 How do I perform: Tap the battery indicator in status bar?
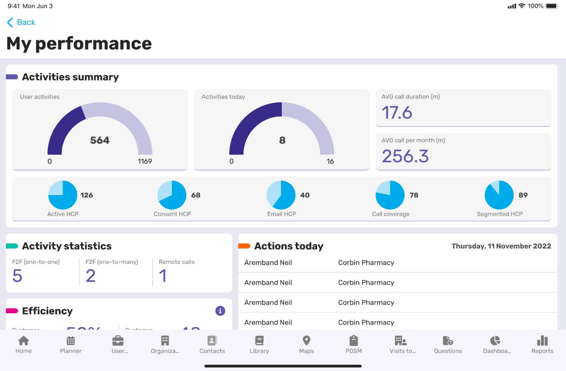[552, 6]
